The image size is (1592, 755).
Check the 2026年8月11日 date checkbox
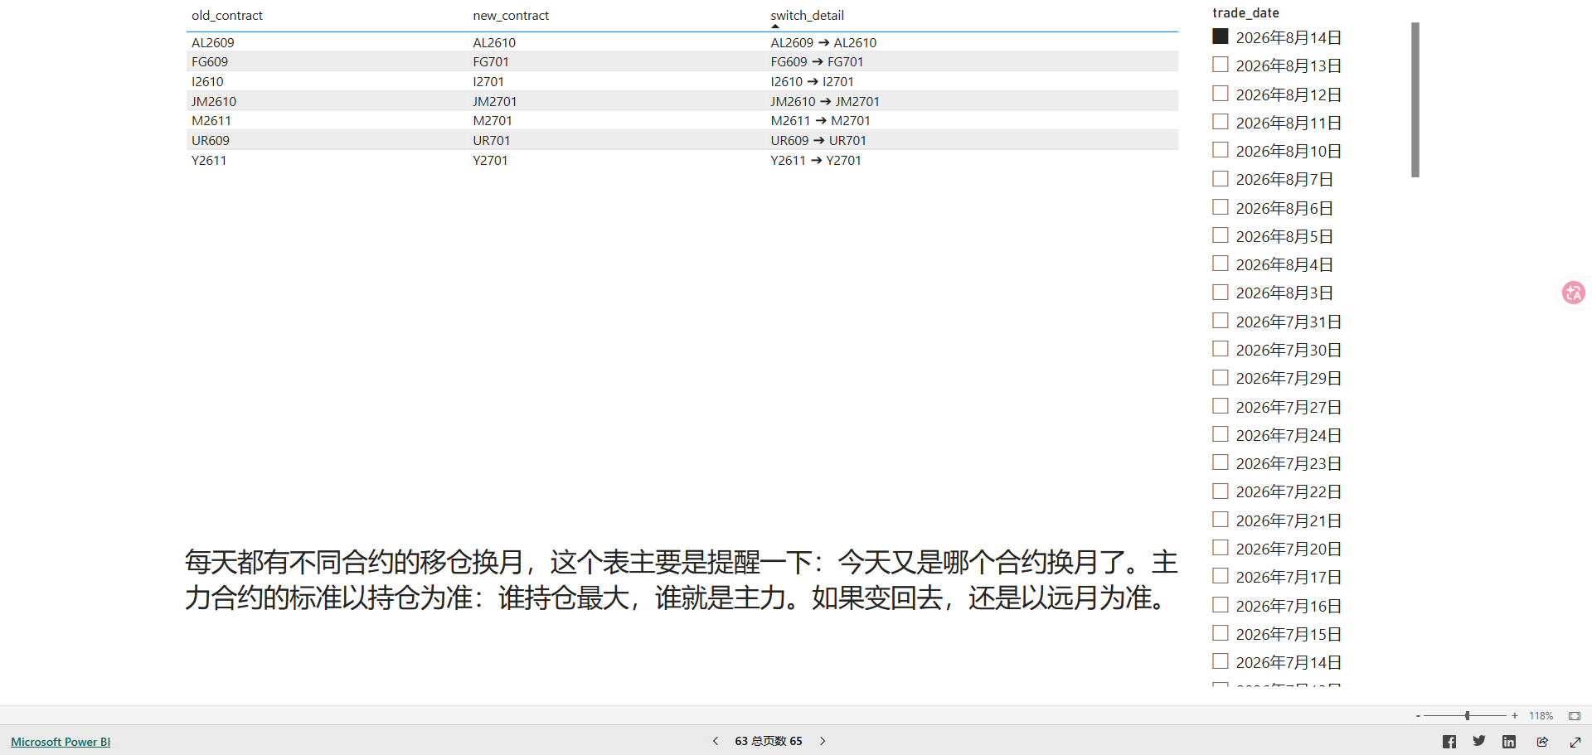pyautogui.click(x=1221, y=122)
